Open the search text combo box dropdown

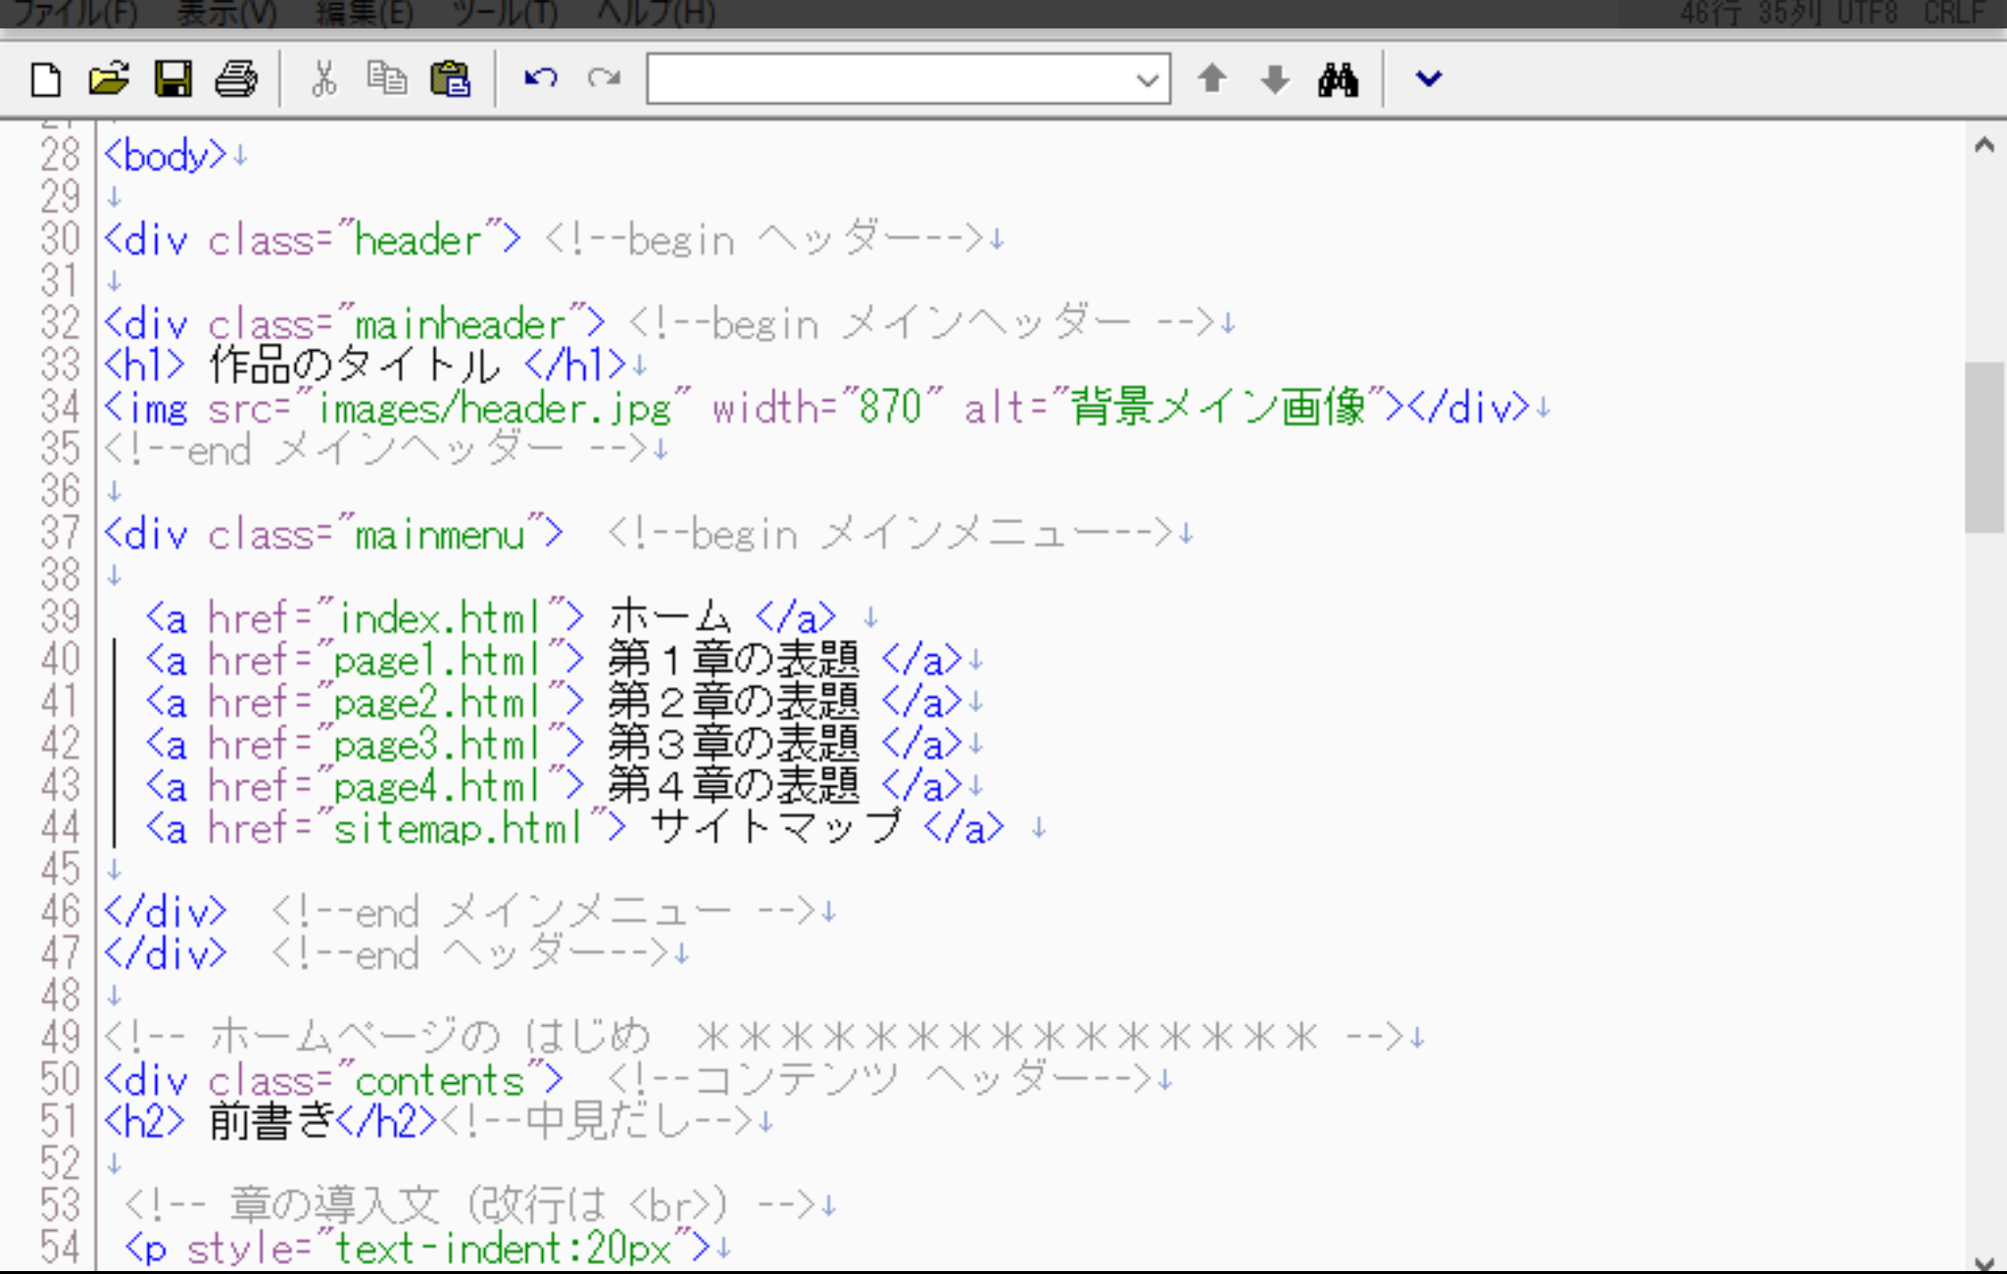(x=1147, y=79)
